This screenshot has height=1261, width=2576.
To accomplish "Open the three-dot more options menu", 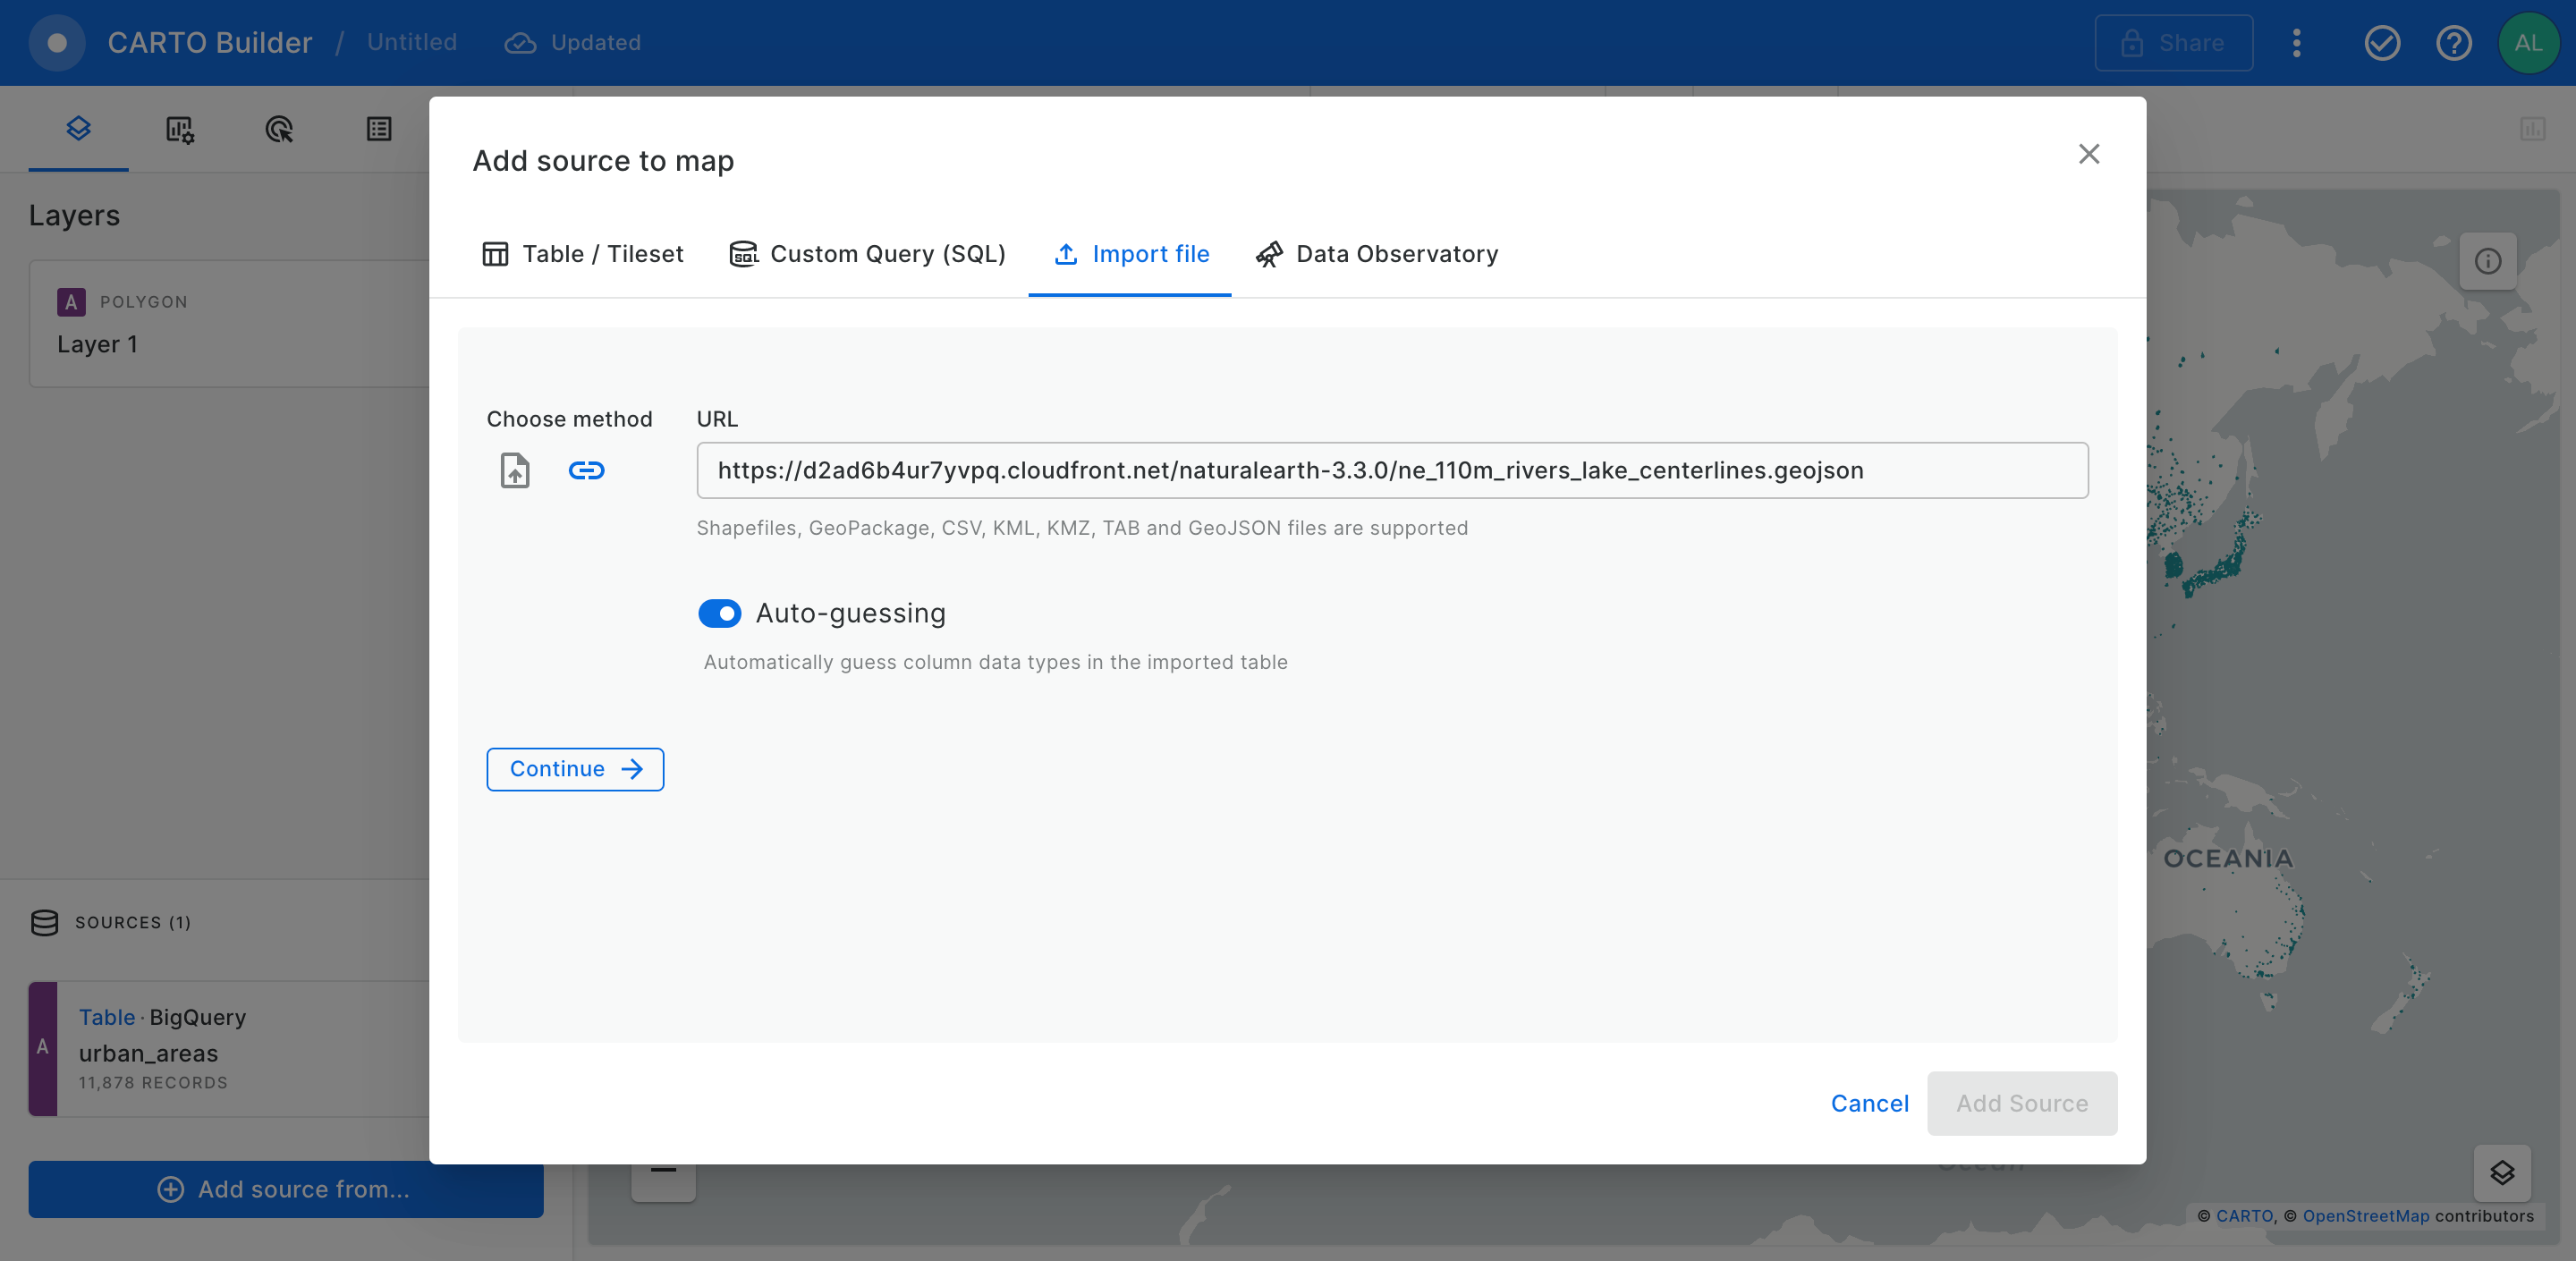I will tap(2296, 43).
